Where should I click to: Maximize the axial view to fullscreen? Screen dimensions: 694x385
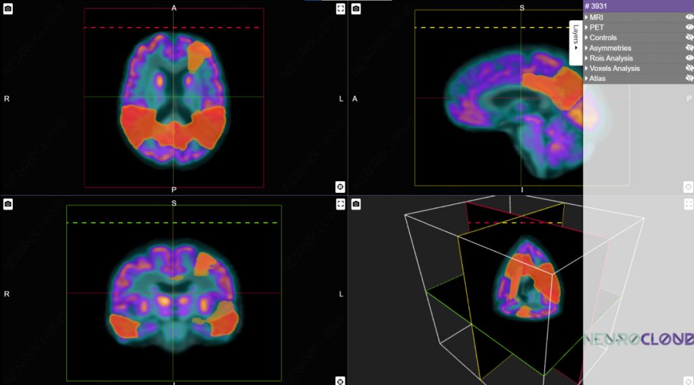(340, 9)
